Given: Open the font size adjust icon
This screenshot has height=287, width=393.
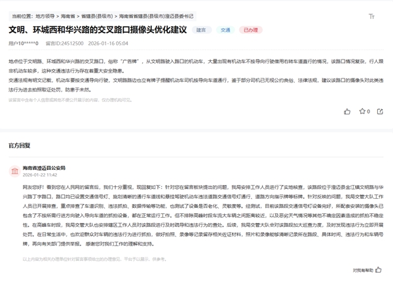Looking at the screenshot, I should tap(371, 16).
